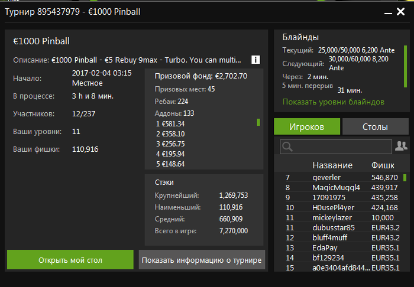The width and height of the screenshot is (414, 287).
Task: Select player bluff4muff row
Action: (x=342, y=237)
